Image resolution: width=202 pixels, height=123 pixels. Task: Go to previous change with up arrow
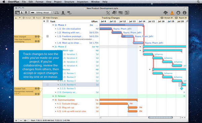coord(16,18)
